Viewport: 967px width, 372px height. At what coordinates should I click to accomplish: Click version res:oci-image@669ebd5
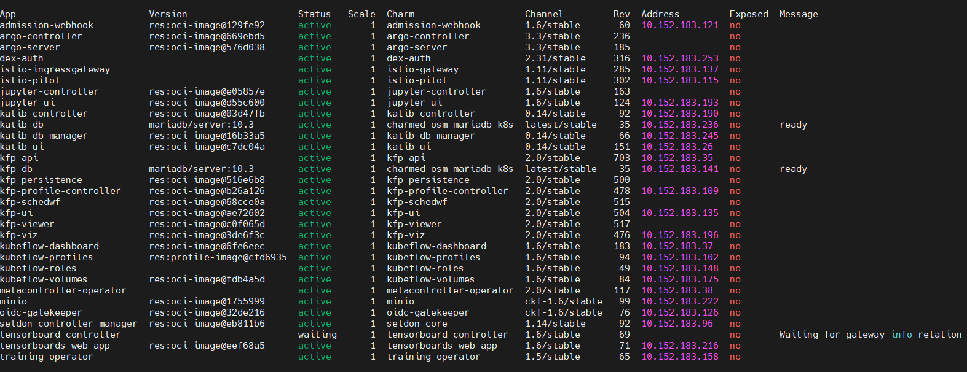click(x=207, y=36)
